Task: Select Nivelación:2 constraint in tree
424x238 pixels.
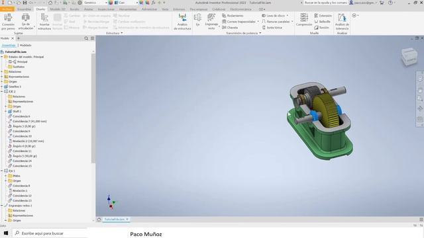Action: pyautogui.click(x=28, y=141)
